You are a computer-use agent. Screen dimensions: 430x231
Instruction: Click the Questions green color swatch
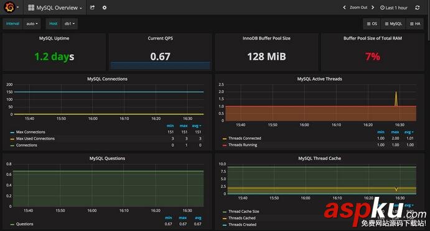(x=12, y=224)
